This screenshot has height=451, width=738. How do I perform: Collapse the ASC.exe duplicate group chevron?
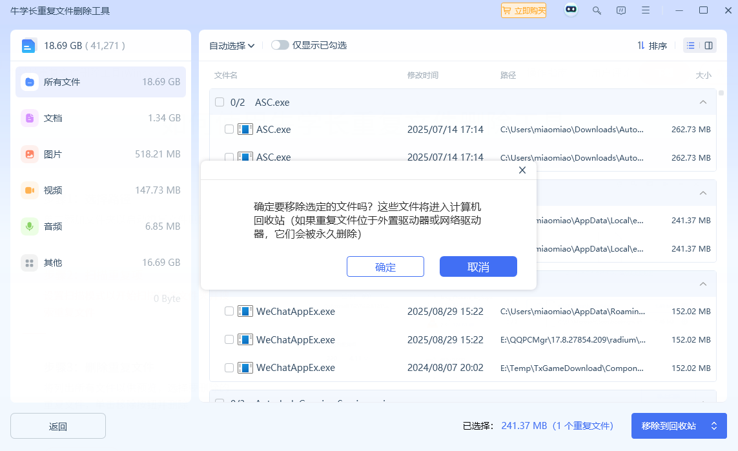tap(703, 102)
